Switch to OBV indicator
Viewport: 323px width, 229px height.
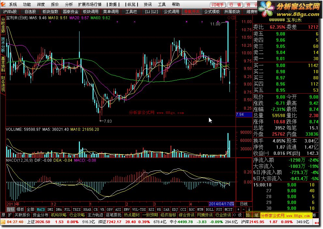point(110,209)
